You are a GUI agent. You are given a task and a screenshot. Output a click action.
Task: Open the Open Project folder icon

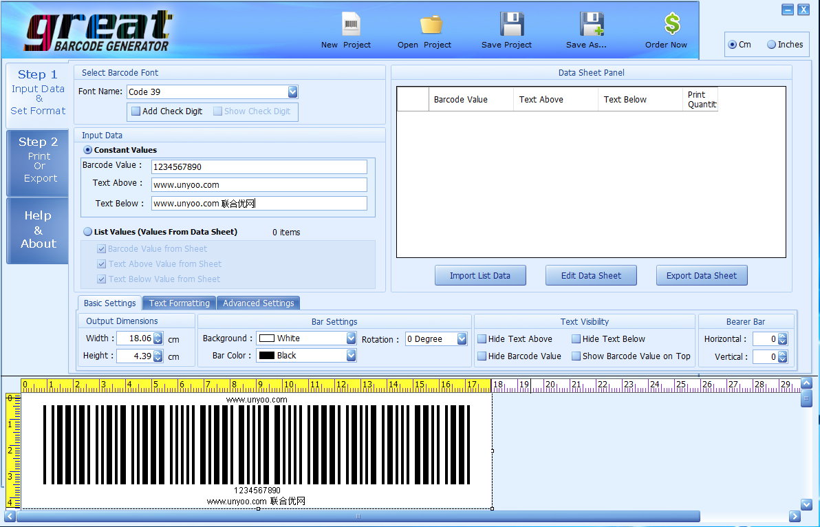(x=431, y=25)
